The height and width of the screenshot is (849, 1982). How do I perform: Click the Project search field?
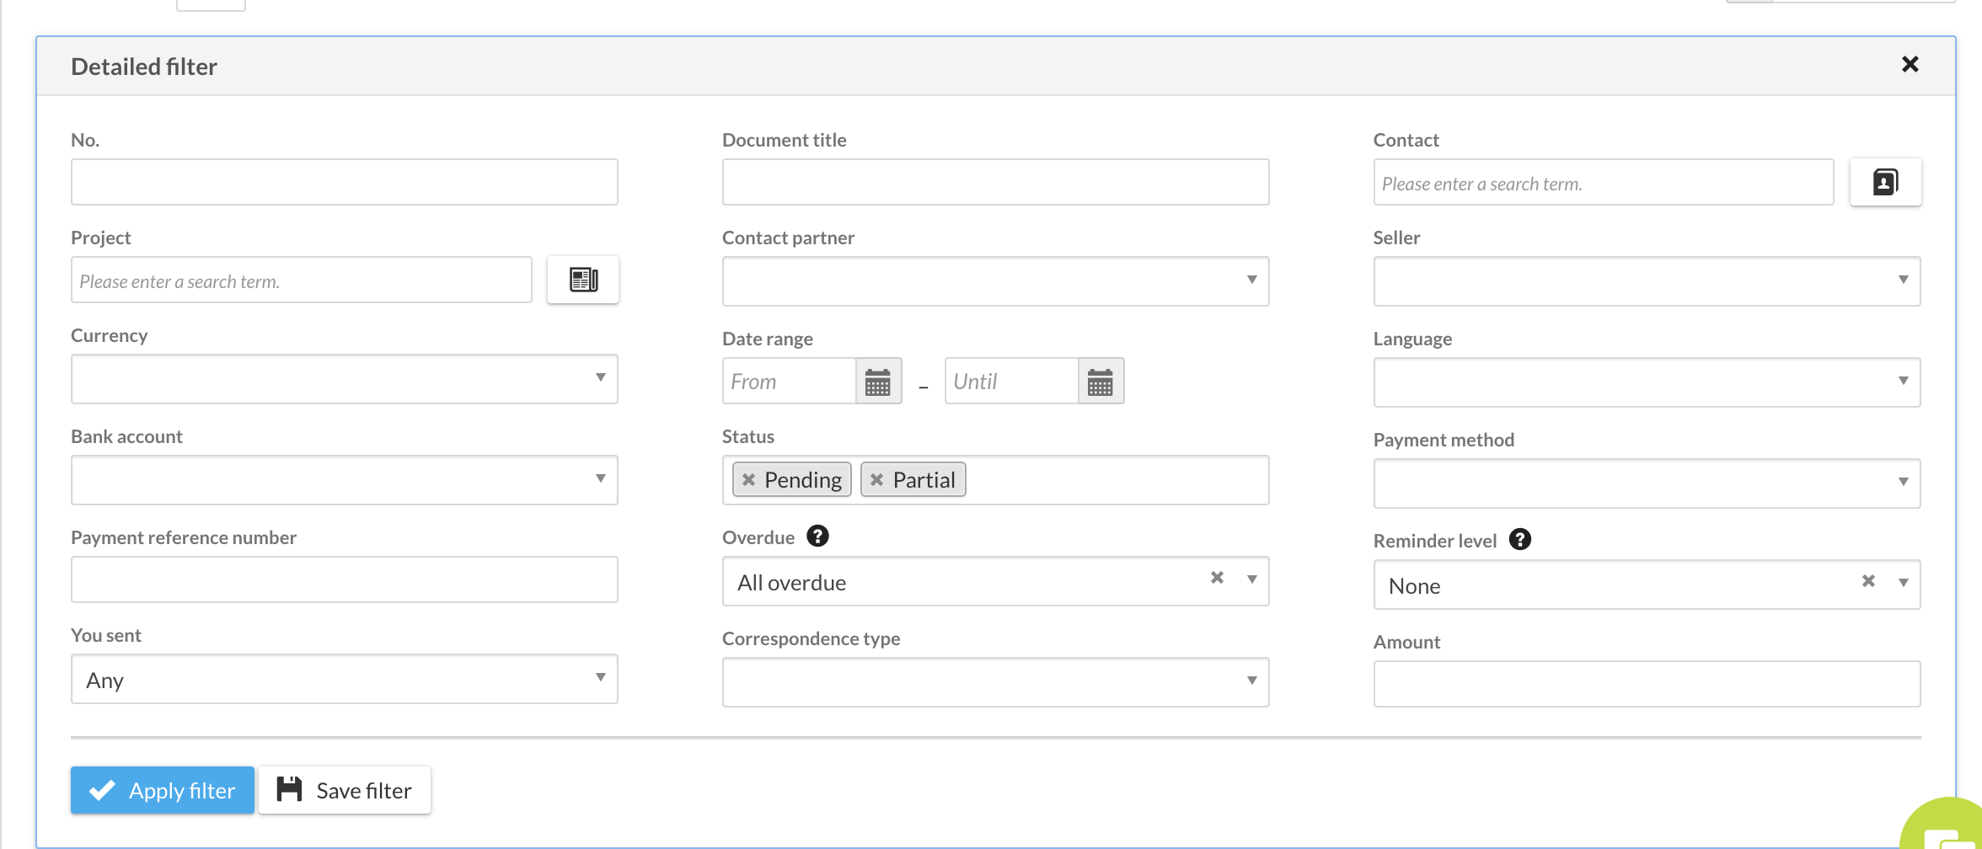(301, 280)
